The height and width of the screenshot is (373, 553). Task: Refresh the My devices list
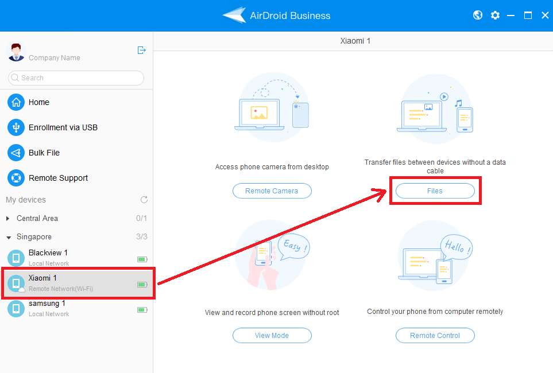[x=144, y=199]
